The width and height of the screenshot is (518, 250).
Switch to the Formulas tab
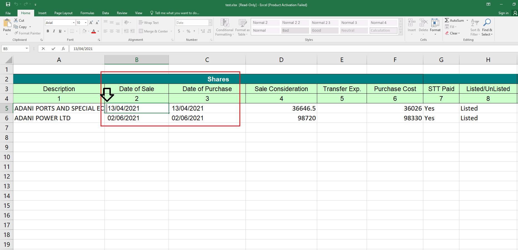87,13
